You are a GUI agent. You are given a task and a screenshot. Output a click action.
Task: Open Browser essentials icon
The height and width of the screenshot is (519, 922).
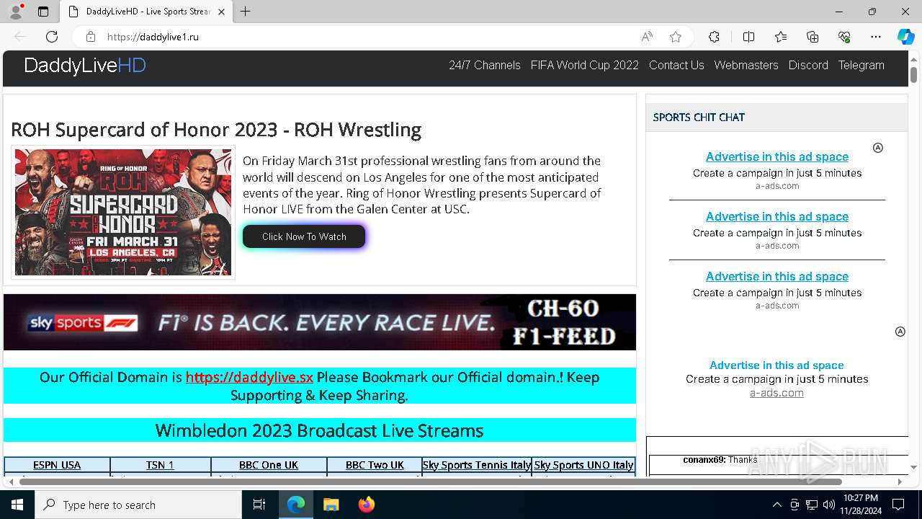(x=844, y=37)
